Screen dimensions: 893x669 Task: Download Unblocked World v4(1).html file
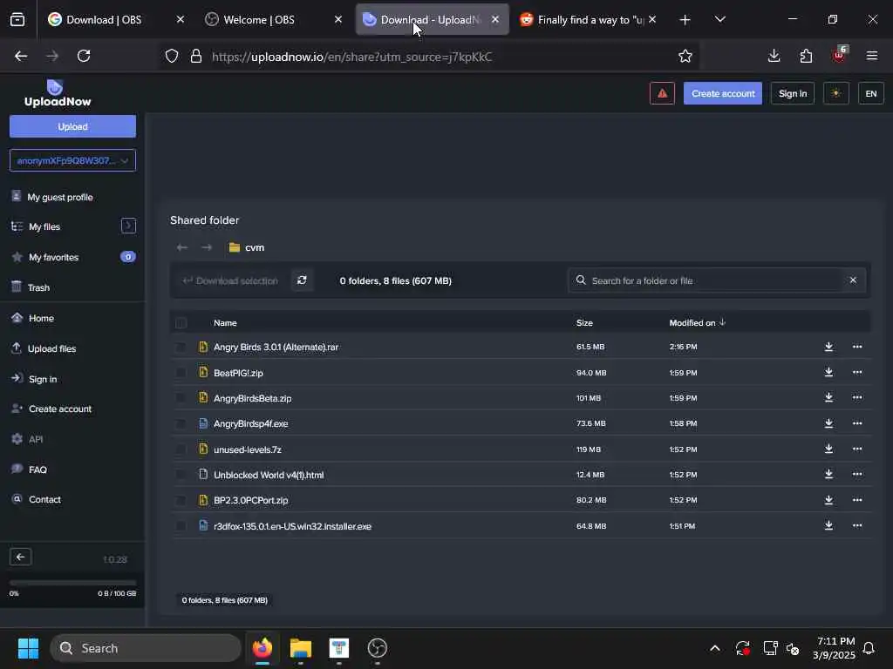pyautogui.click(x=828, y=474)
